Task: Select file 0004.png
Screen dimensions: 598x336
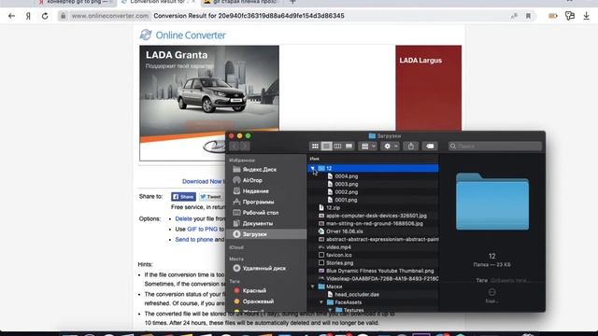Action: [x=347, y=176]
